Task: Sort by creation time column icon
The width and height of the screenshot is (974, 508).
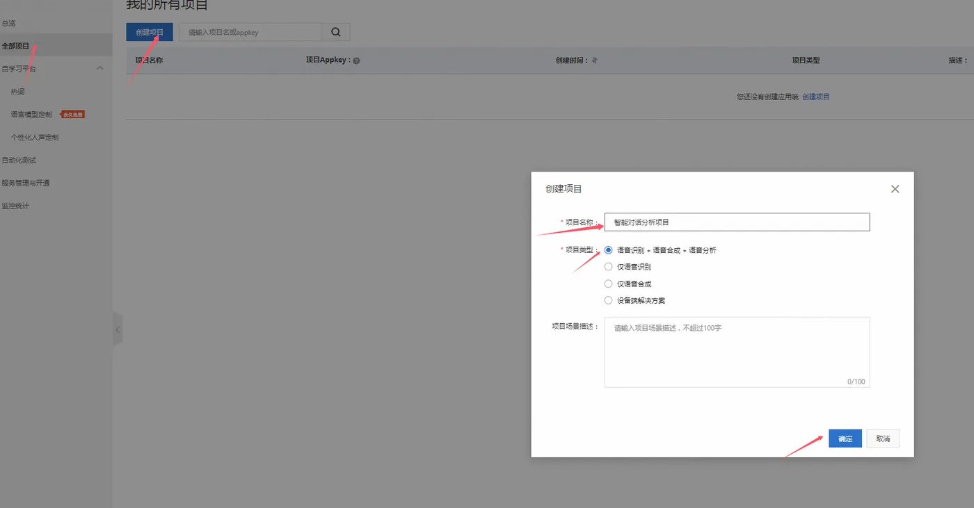Action: 594,60
